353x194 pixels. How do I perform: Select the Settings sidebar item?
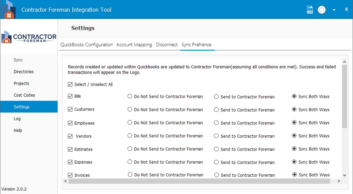pyautogui.click(x=29, y=107)
